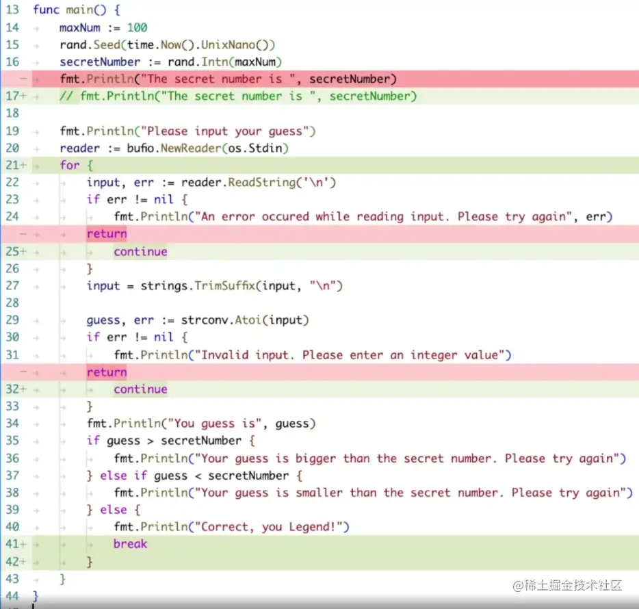Click the 'func main() {' line
The height and width of the screenshot is (609, 639).
[77, 10]
